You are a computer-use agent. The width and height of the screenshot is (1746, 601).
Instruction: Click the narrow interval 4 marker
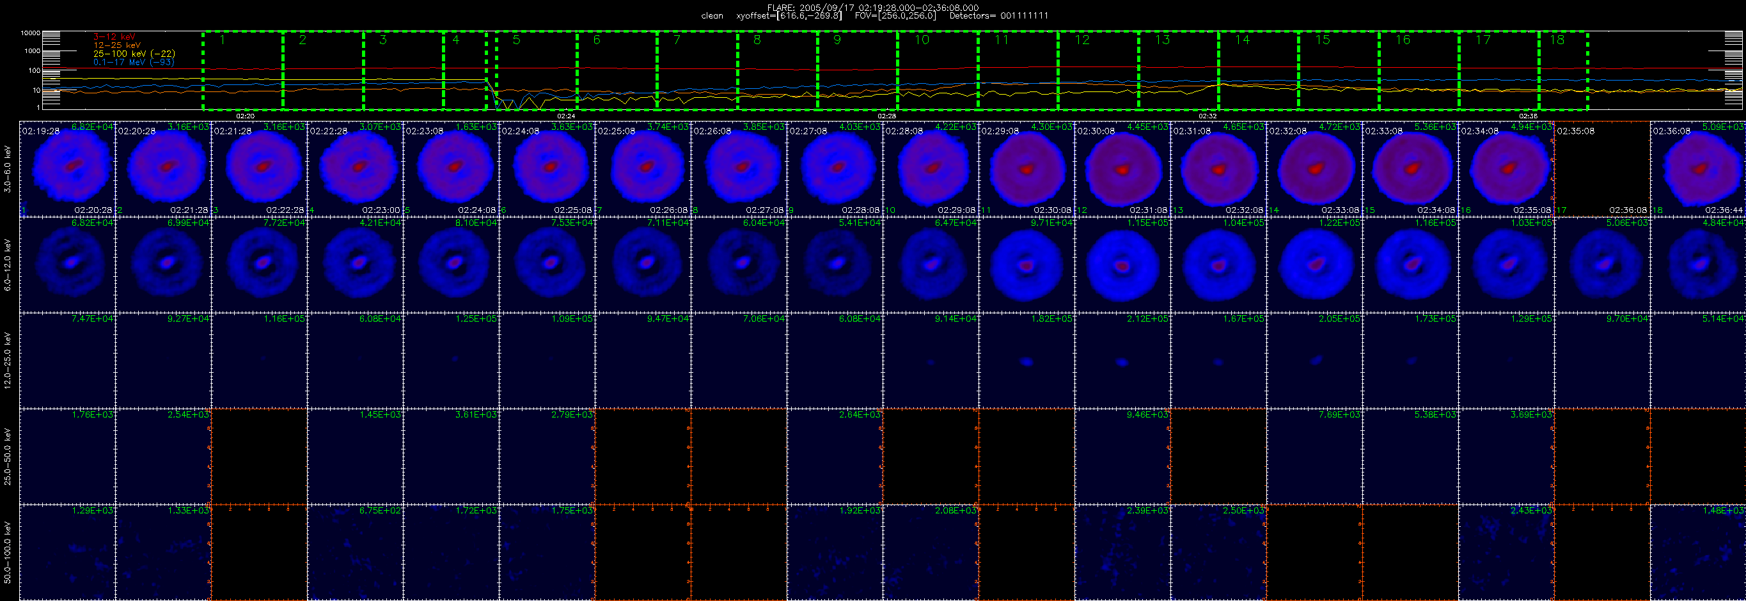pyautogui.click(x=465, y=70)
